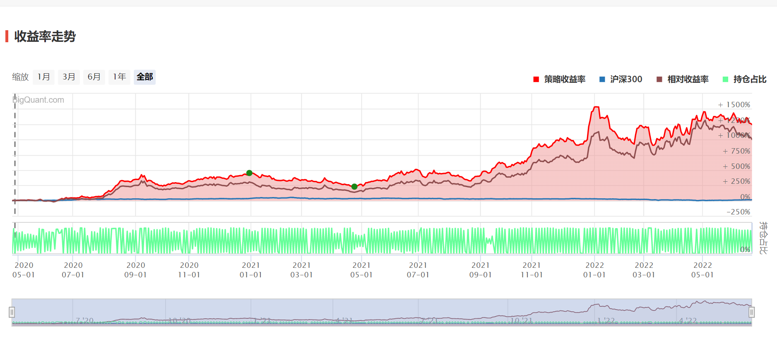Click the 2020 09-01 x-axis label
Viewport: 777px width, 344px height.
pos(135,270)
